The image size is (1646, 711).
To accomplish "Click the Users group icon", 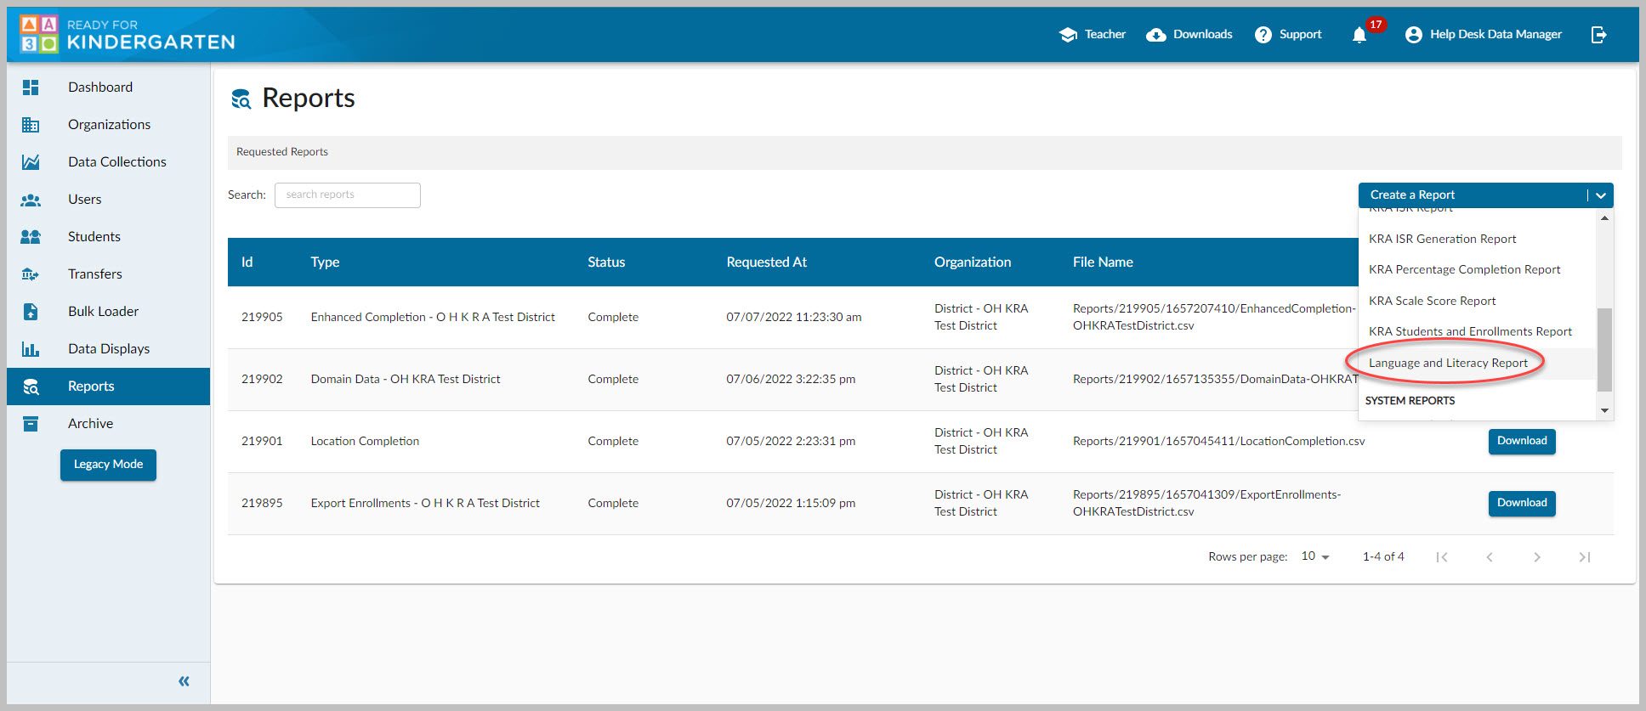I will tap(31, 199).
